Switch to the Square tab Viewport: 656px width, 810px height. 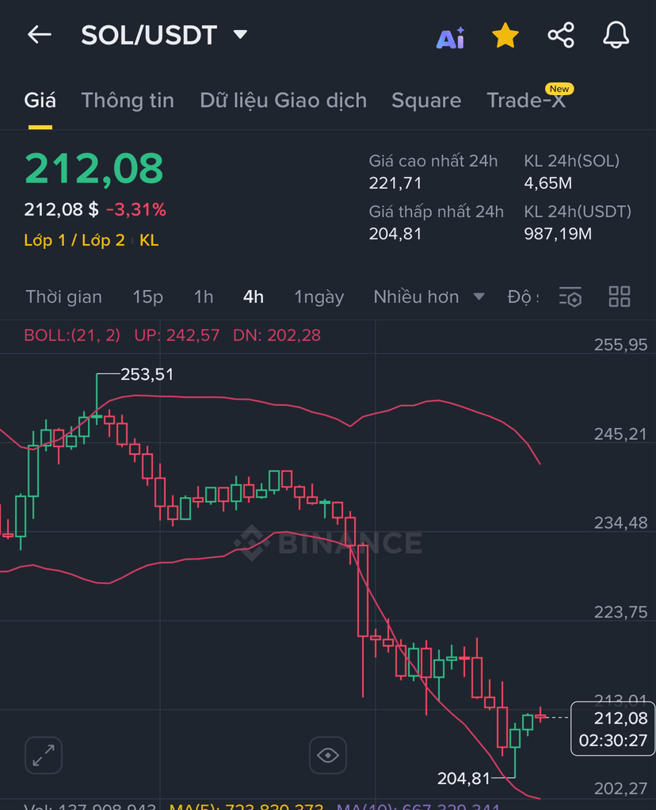426,101
